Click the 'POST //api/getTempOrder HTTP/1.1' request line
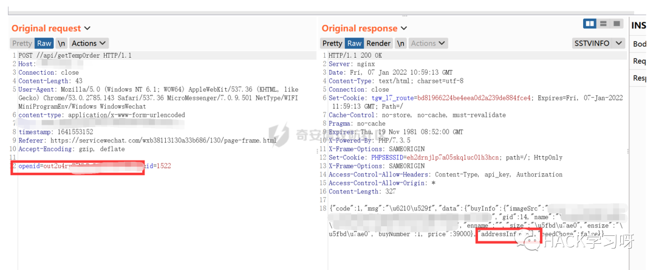The width and height of the screenshot is (656, 270). pos(75,56)
